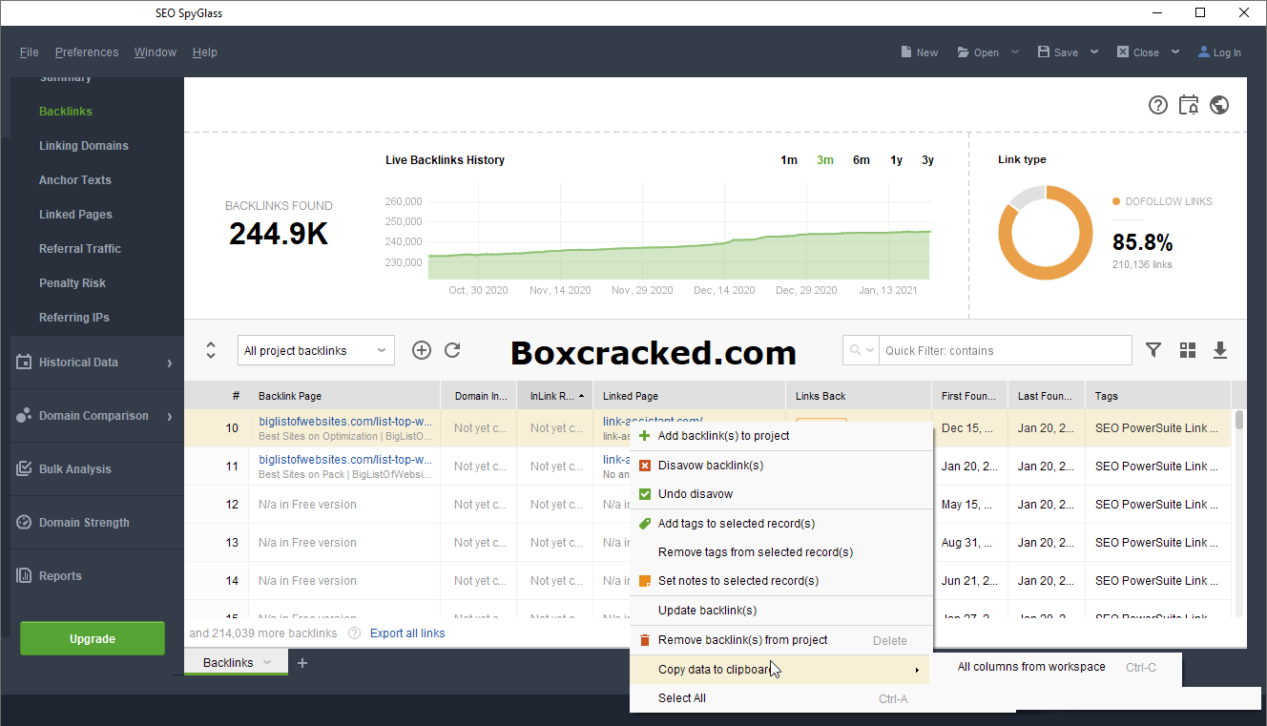The width and height of the screenshot is (1267, 726).
Task: Set history range to 3m
Action: (x=825, y=160)
